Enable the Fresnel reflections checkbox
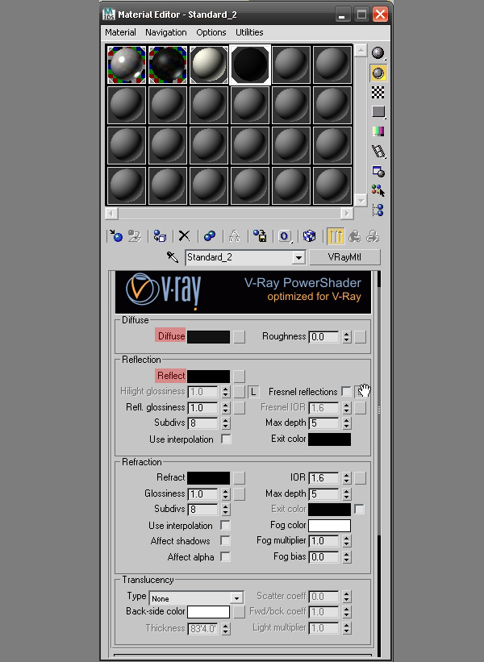This screenshot has width=484, height=662. (x=346, y=391)
